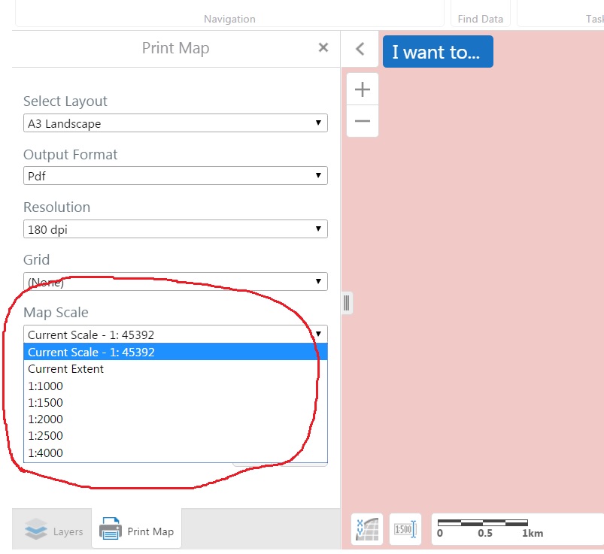Viewport: 604px width, 554px height.
Task: Zoom in with the plus button
Action: (x=362, y=89)
